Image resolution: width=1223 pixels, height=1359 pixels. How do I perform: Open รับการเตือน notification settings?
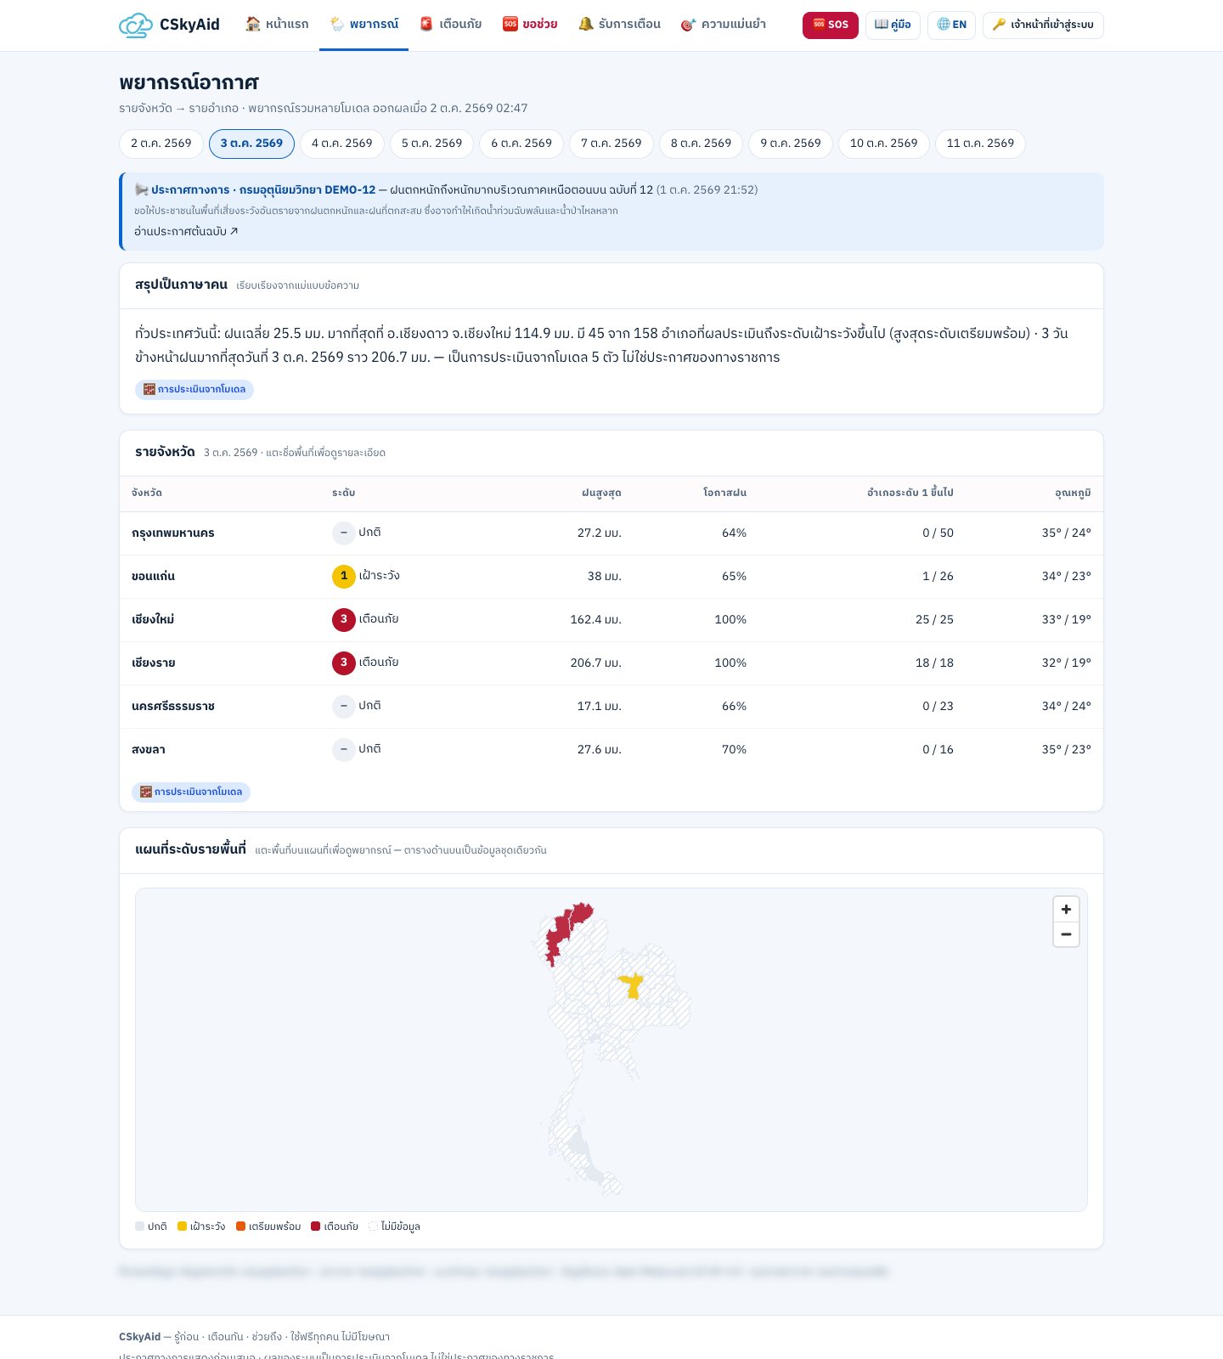pos(619,24)
